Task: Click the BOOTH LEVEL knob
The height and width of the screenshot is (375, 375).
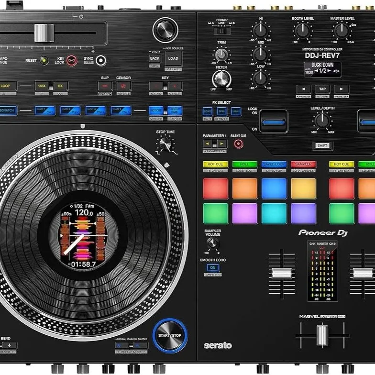Action: pyautogui.click(x=302, y=31)
